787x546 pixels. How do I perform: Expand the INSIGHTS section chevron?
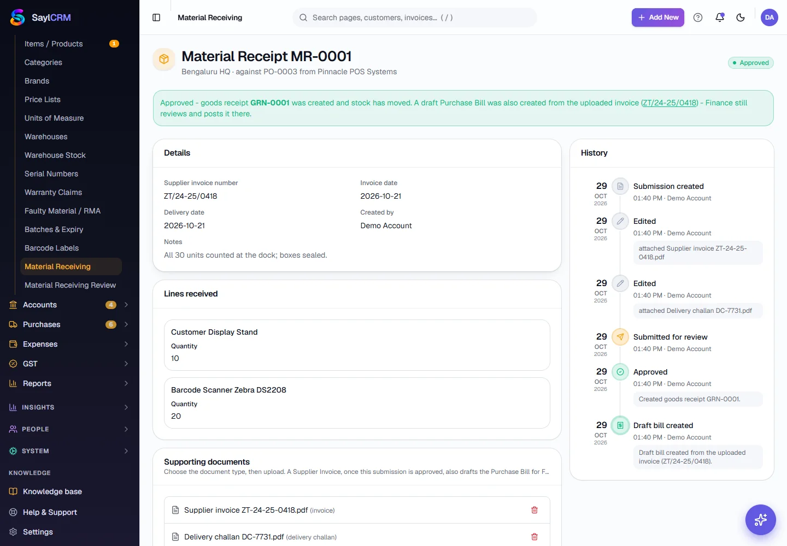126,407
